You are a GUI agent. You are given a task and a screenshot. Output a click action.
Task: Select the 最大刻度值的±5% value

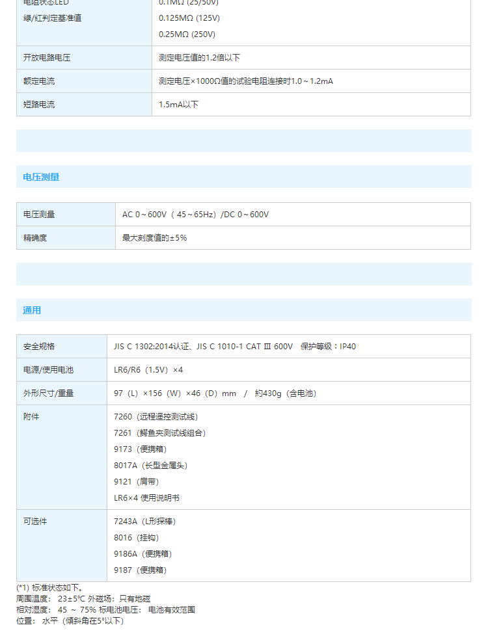154,238
